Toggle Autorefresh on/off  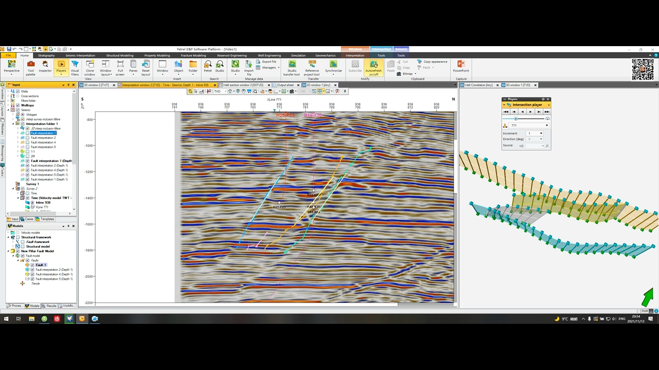coord(374,68)
